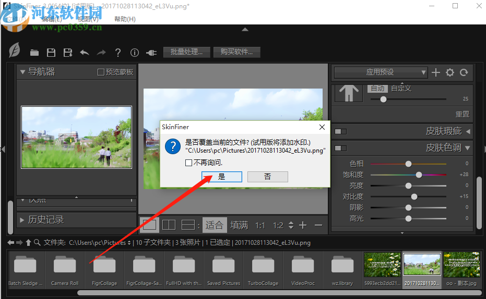Image resolution: width=486 pixels, height=299 pixels.
Task: Open the VideoProc folder
Action: 303,270
